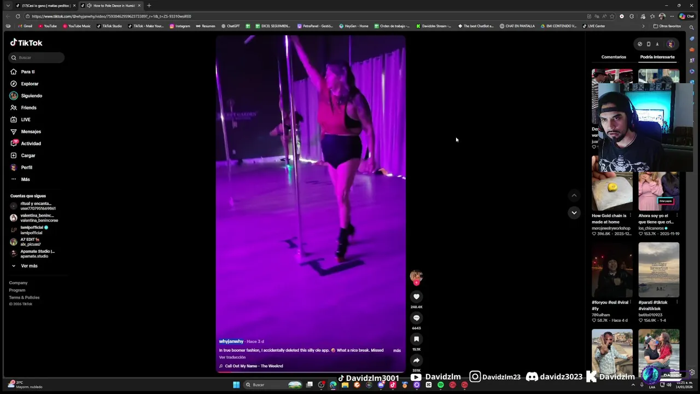Open the comments bubble icon
Screen dimensions: 700x394
(416, 318)
